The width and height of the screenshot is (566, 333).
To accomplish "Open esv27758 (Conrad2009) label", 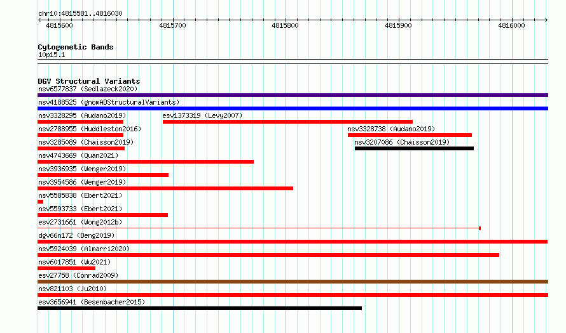I will tap(78, 275).
